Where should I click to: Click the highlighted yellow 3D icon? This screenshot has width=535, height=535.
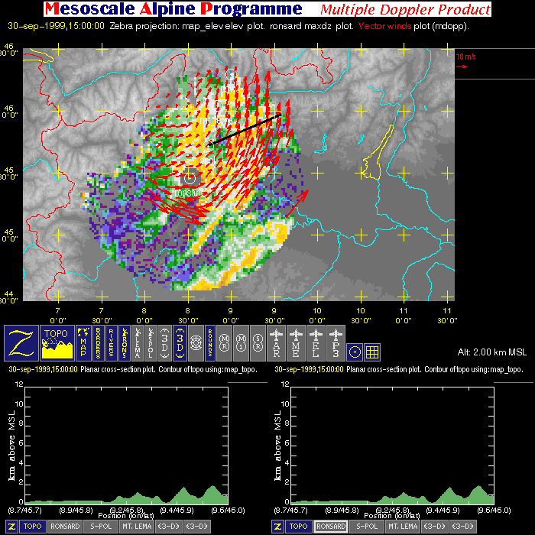pos(180,342)
